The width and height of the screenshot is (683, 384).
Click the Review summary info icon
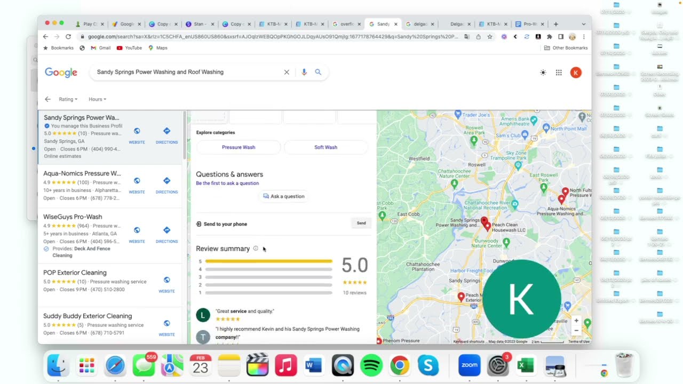point(256,249)
